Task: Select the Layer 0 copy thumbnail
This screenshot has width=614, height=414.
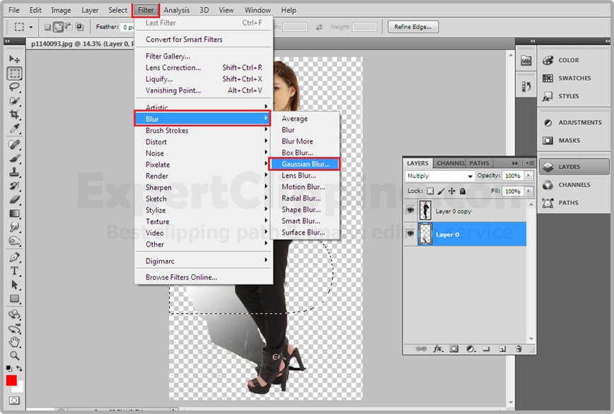Action: coord(425,211)
